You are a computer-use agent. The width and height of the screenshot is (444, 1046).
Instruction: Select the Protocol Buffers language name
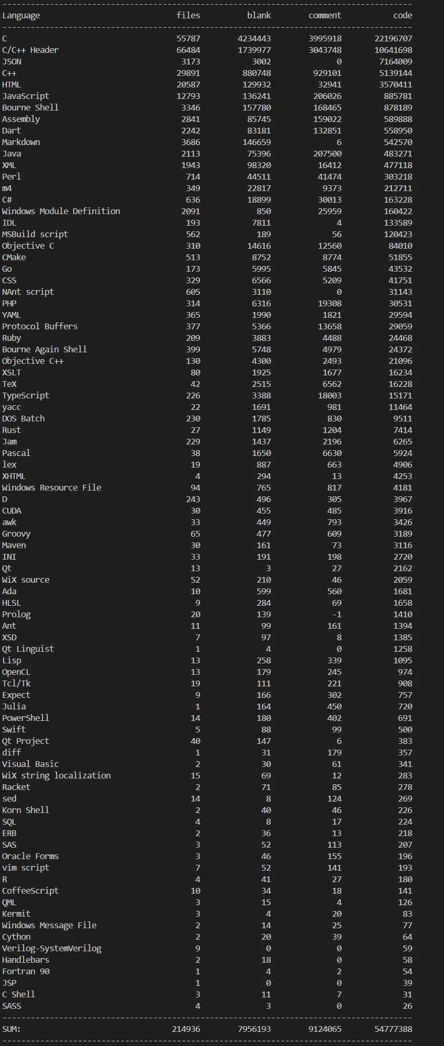point(40,327)
